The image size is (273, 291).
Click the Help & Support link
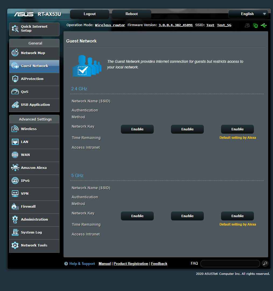tap(82, 264)
